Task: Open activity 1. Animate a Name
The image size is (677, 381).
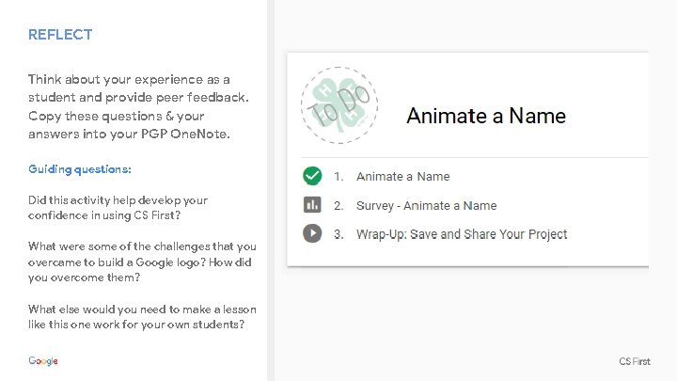Action: tap(402, 176)
